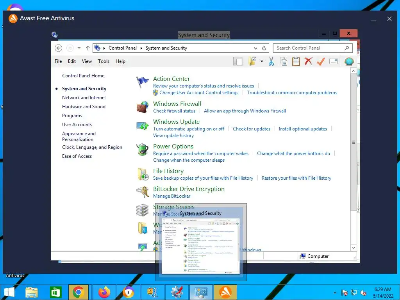400x300 pixels.
Task: Go to Network and Internet category
Action: click(84, 97)
